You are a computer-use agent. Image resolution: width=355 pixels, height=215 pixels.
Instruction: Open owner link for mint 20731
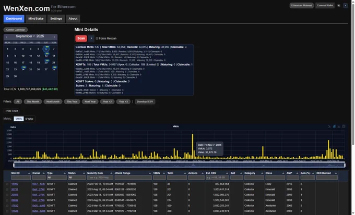coord(39,189)
